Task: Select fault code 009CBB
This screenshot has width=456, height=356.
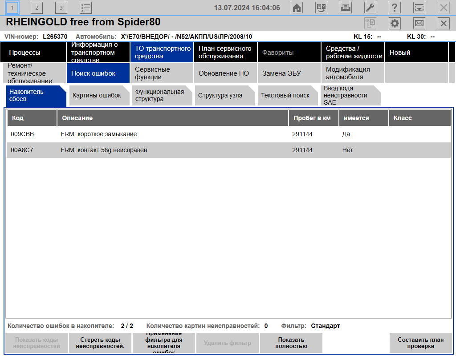Action: click(x=22, y=134)
